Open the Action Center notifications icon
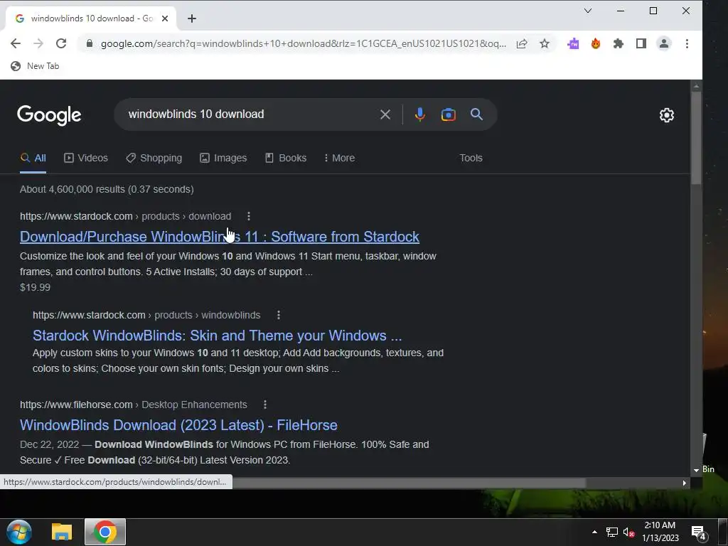The height and width of the screenshot is (546, 728). [x=699, y=533]
